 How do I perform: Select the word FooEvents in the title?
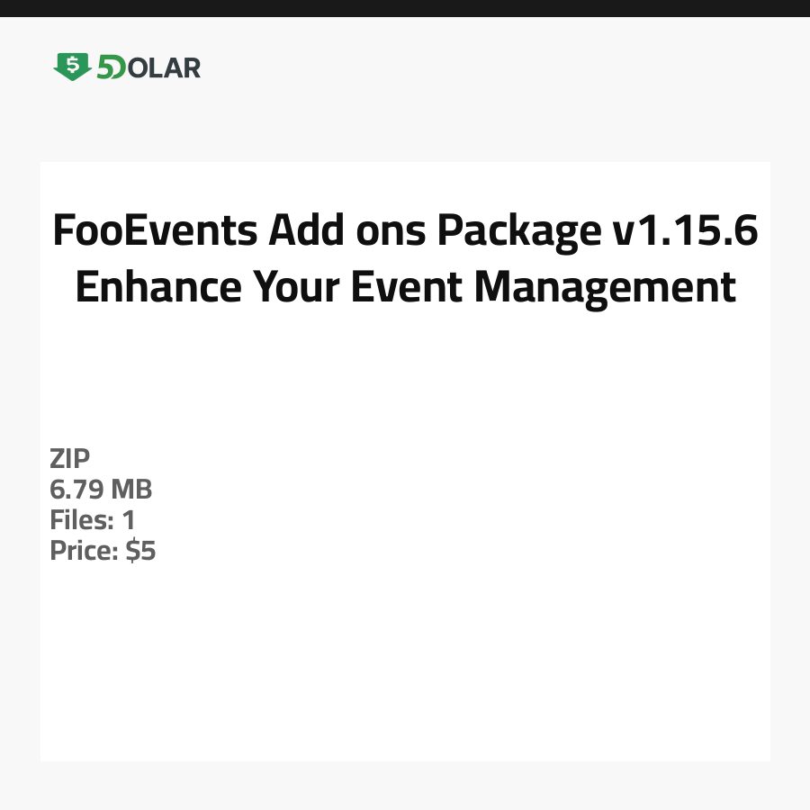pyautogui.click(x=156, y=232)
